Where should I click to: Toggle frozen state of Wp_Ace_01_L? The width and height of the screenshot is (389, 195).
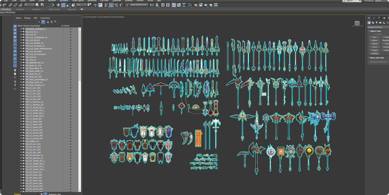point(71,32)
